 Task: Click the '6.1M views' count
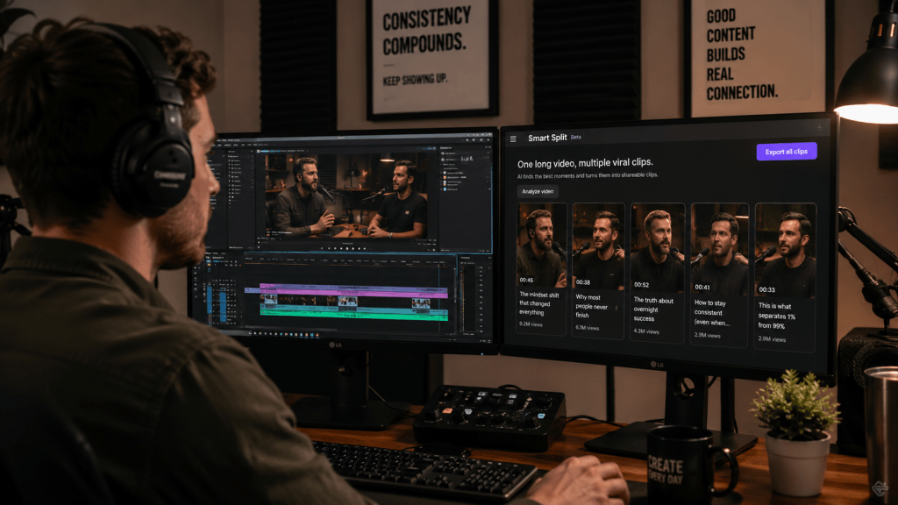tap(587, 328)
